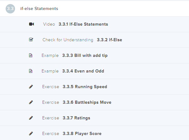Click the pencil icon for Ratings exercise
This screenshot has height=140, width=189.
tap(31, 118)
